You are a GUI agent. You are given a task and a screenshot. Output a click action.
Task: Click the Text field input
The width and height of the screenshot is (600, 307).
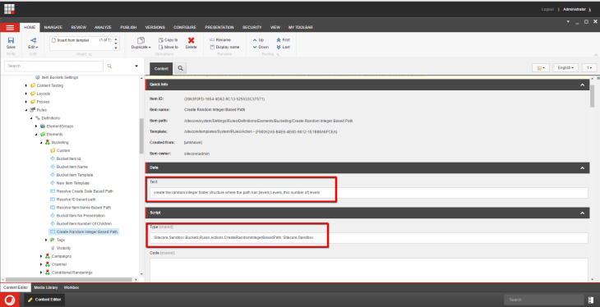(368, 193)
